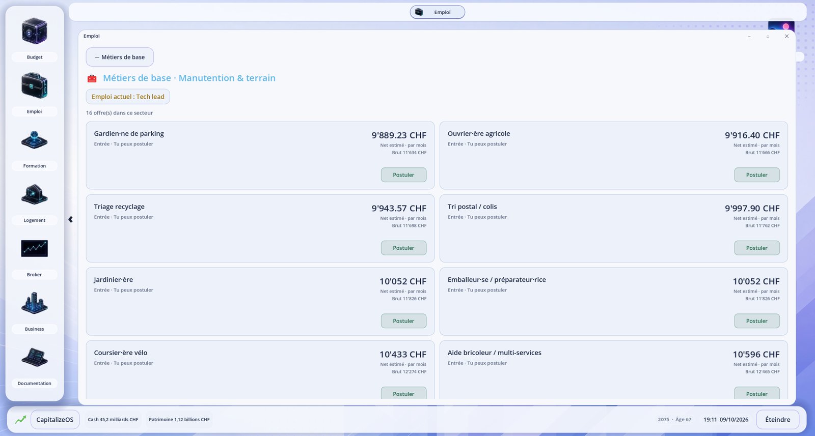
Task: Click the Éteindre shutdown button
Action: click(777, 420)
